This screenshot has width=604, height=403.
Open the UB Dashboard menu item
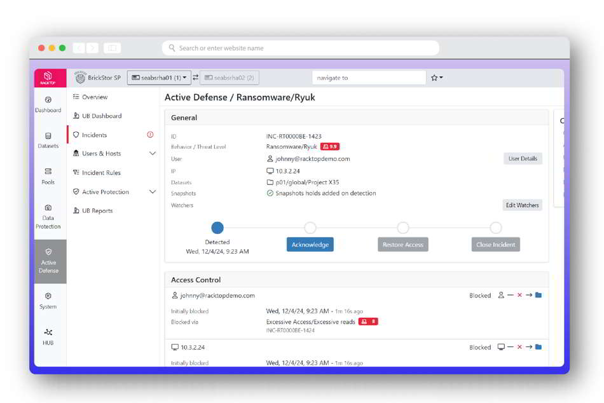(x=97, y=116)
